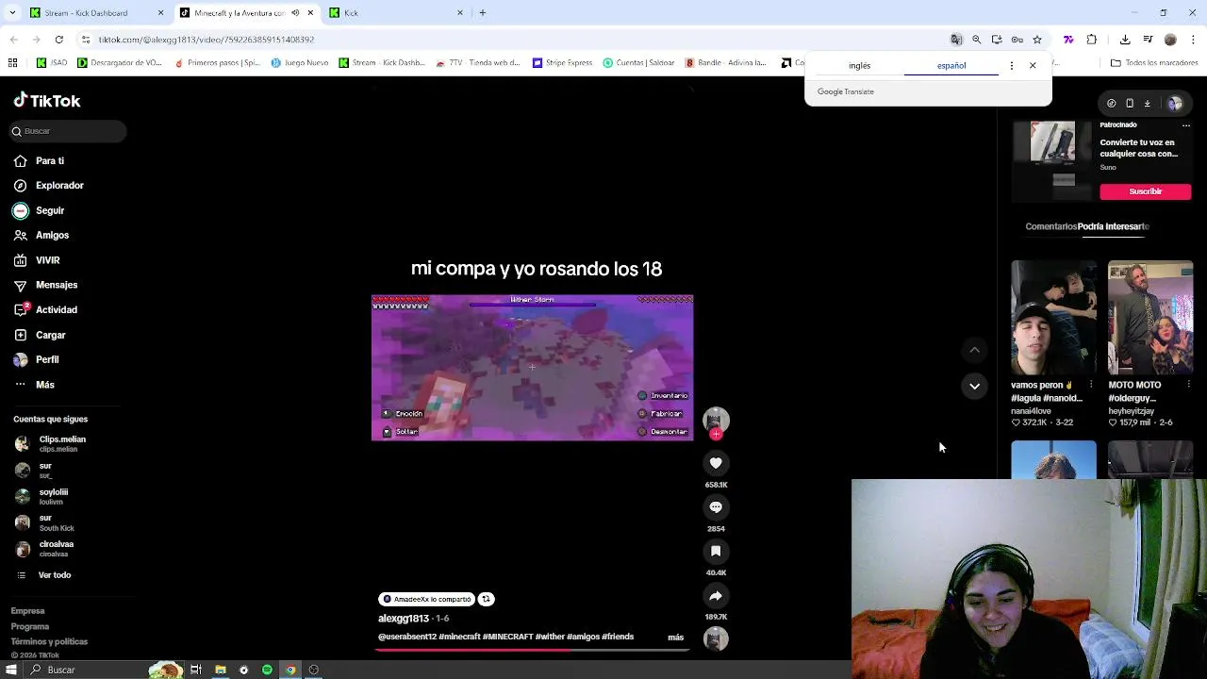The width and height of the screenshot is (1207, 679).
Task: Open followed account soylollii
Action: click(x=42, y=496)
